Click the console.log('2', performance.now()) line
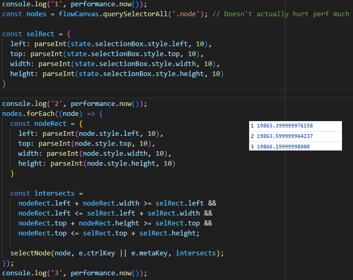 pos(74,104)
